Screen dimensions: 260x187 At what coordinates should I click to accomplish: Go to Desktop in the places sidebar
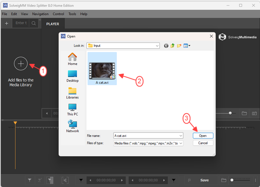[x=72, y=76]
